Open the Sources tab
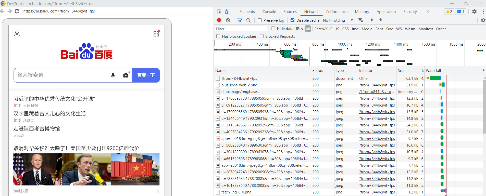 click(290, 12)
